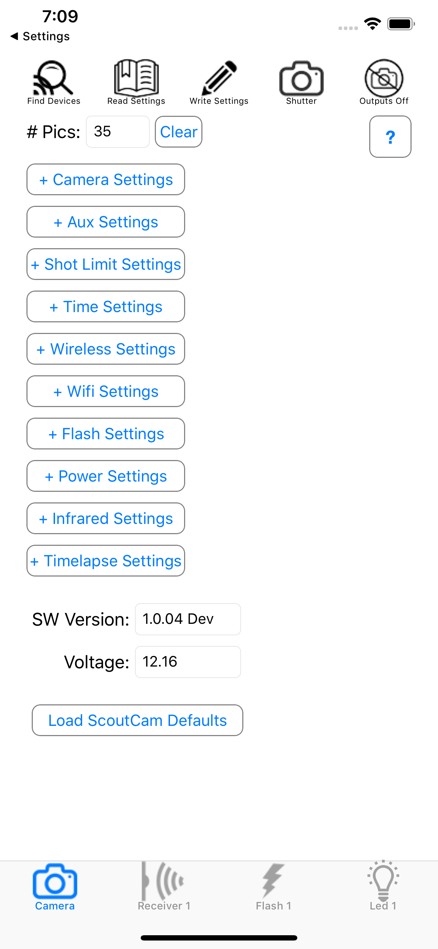Viewport: 438px width, 949px height.
Task: Expand Infrared Settings section
Action: tap(106, 518)
